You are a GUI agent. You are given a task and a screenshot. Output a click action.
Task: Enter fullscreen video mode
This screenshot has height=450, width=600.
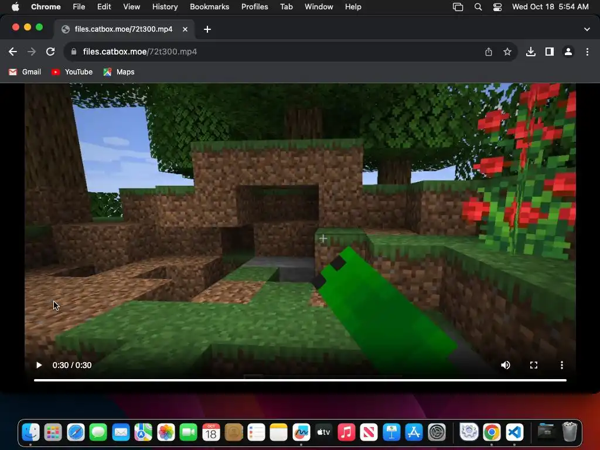pyautogui.click(x=534, y=365)
